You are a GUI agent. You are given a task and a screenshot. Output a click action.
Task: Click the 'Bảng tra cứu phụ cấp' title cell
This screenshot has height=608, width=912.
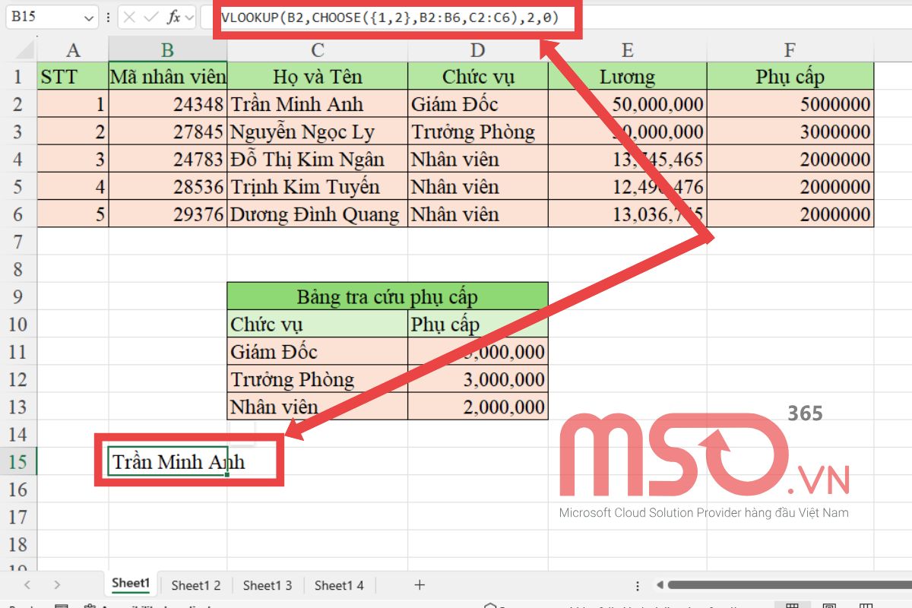click(388, 296)
